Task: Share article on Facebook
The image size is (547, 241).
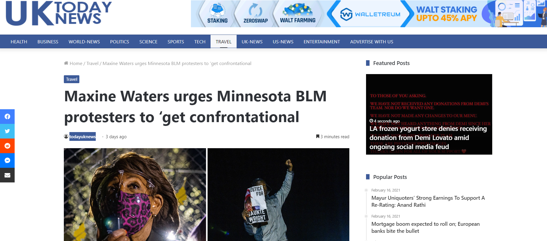Action: (x=7, y=117)
